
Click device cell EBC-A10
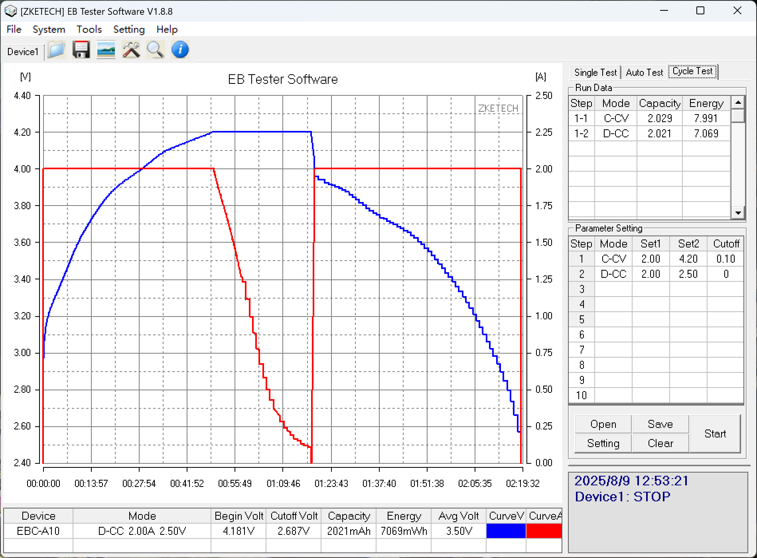[38, 531]
